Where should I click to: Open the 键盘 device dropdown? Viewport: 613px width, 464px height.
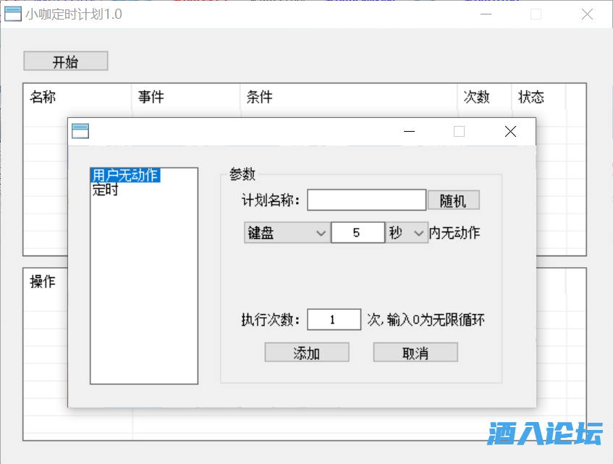point(287,233)
